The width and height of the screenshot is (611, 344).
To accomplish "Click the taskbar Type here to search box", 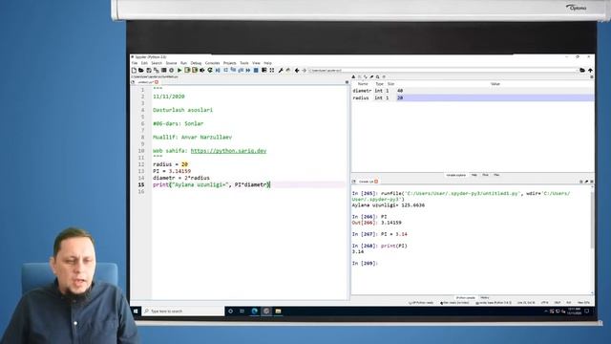I will coord(182,312).
